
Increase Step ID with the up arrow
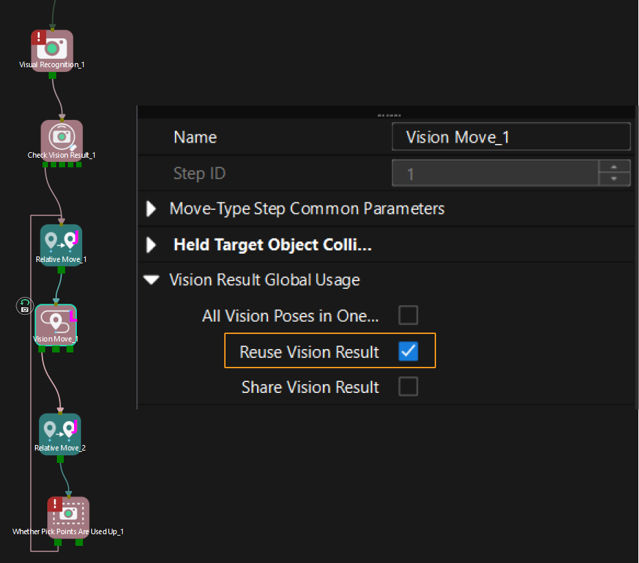[x=614, y=167]
